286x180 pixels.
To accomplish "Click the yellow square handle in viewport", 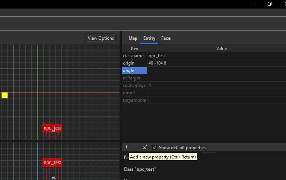I will [4, 95].
